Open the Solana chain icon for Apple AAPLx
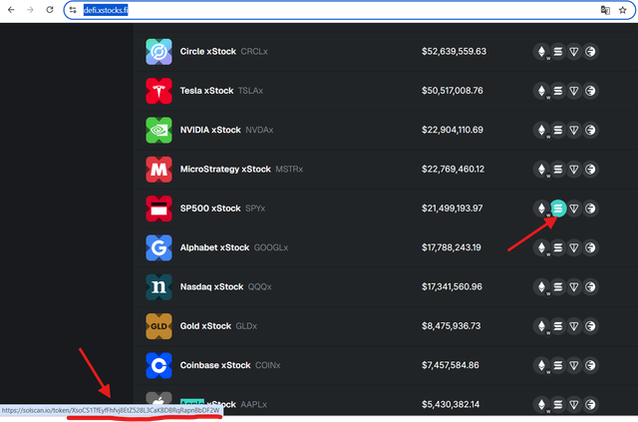 tap(558, 404)
